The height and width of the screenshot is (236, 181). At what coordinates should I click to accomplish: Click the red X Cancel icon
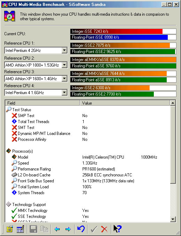(x=104, y=229)
